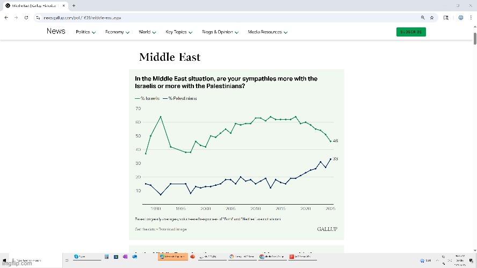
Task: Click the browser back arrow
Action: coord(6,17)
